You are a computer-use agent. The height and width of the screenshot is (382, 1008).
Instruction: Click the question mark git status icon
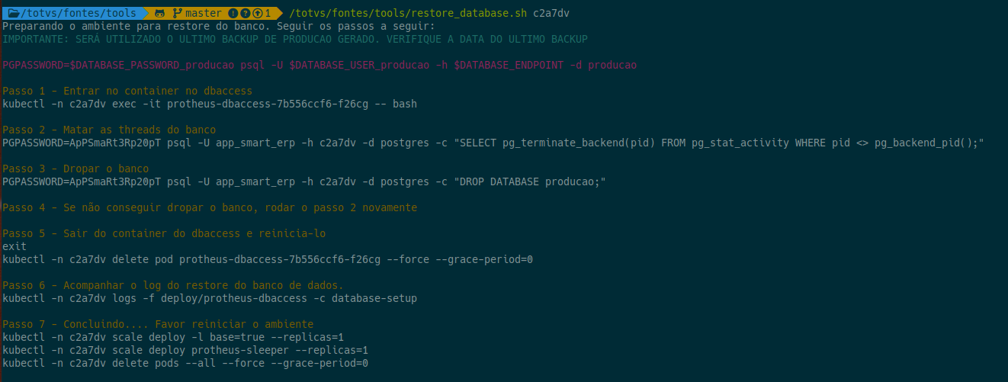[x=244, y=14]
